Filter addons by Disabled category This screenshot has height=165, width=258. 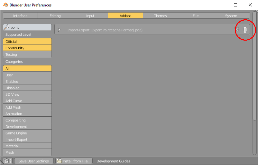27,88
